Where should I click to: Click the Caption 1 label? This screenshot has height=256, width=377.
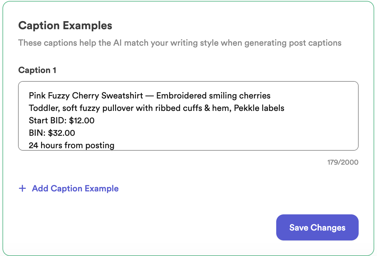tap(37, 70)
